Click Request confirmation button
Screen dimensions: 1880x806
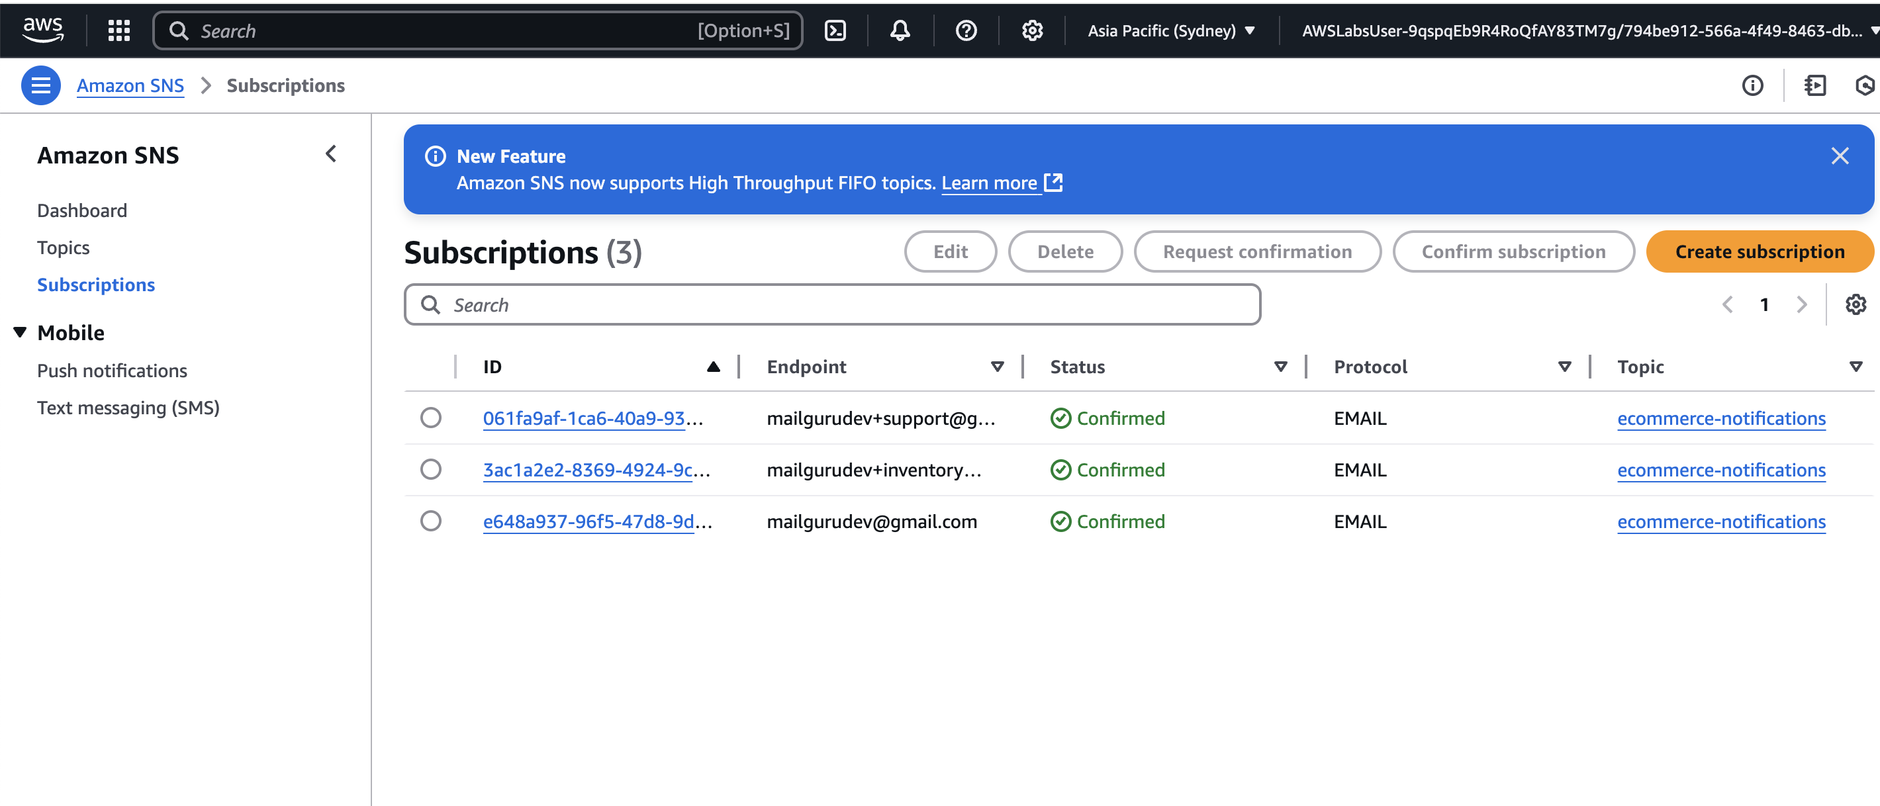point(1256,251)
